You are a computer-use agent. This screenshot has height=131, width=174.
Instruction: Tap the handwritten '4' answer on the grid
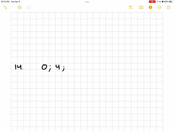point(58,67)
